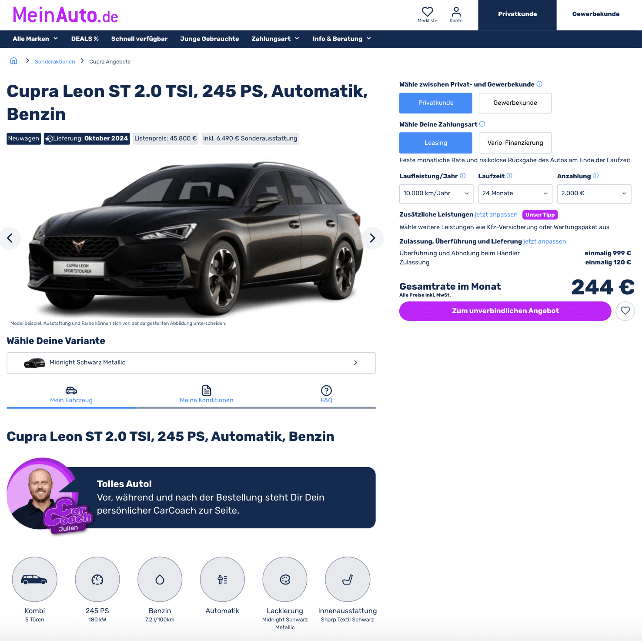The width and height of the screenshot is (642, 641).
Task: Click the MeinAuto.de logo
Action: (66, 15)
